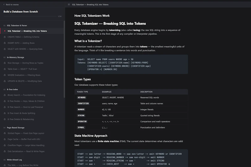Open the SQL Tokenizer breadcrumb title
This screenshot has height=167, width=251.
point(90,5)
